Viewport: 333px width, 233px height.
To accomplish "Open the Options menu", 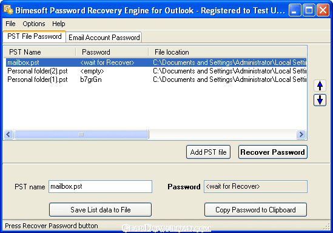I will coord(34,24).
